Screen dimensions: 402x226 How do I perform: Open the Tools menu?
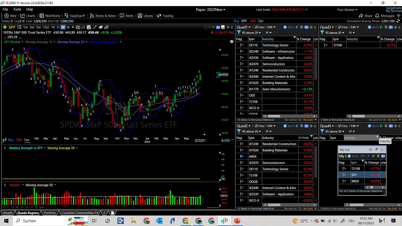(17, 9)
